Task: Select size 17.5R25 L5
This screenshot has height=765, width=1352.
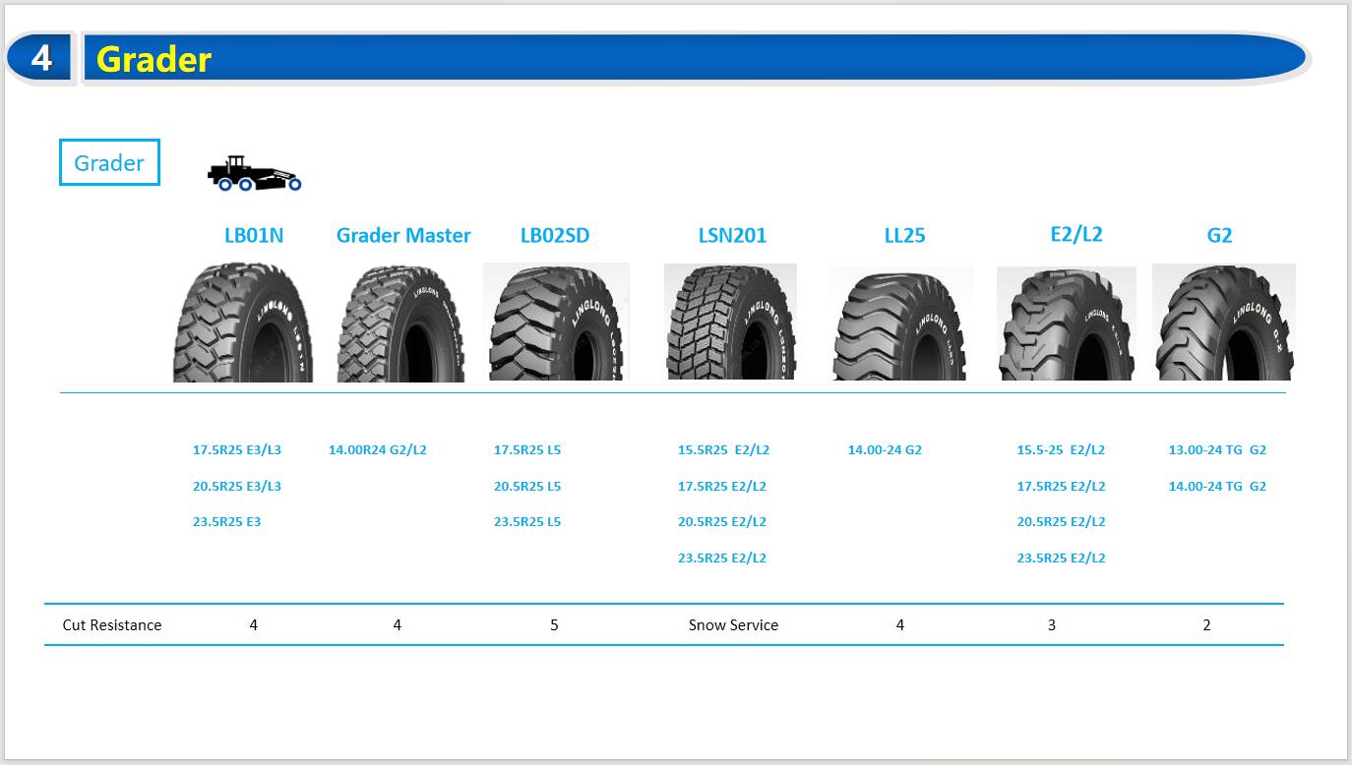Action: coord(527,449)
